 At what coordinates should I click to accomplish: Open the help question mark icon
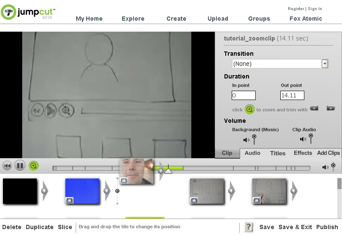point(249,227)
